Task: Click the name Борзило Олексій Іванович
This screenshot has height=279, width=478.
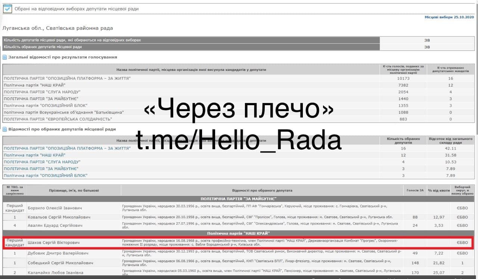Action: click(55, 208)
